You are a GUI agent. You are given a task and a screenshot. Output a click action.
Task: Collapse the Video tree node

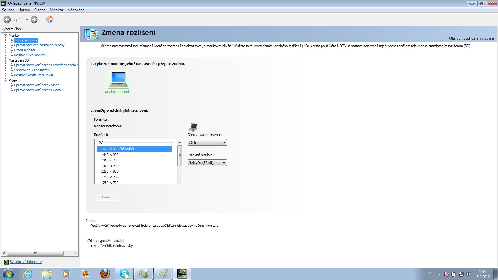pyautogui.click(x=5, y=80)
